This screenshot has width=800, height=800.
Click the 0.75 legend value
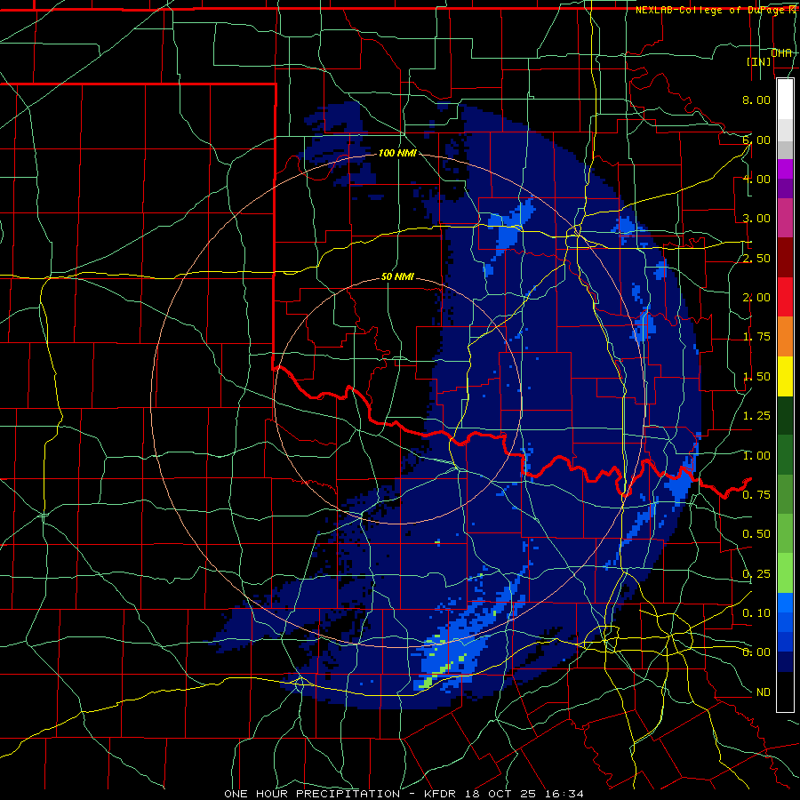pyautogui.click(x=756, y=495)
